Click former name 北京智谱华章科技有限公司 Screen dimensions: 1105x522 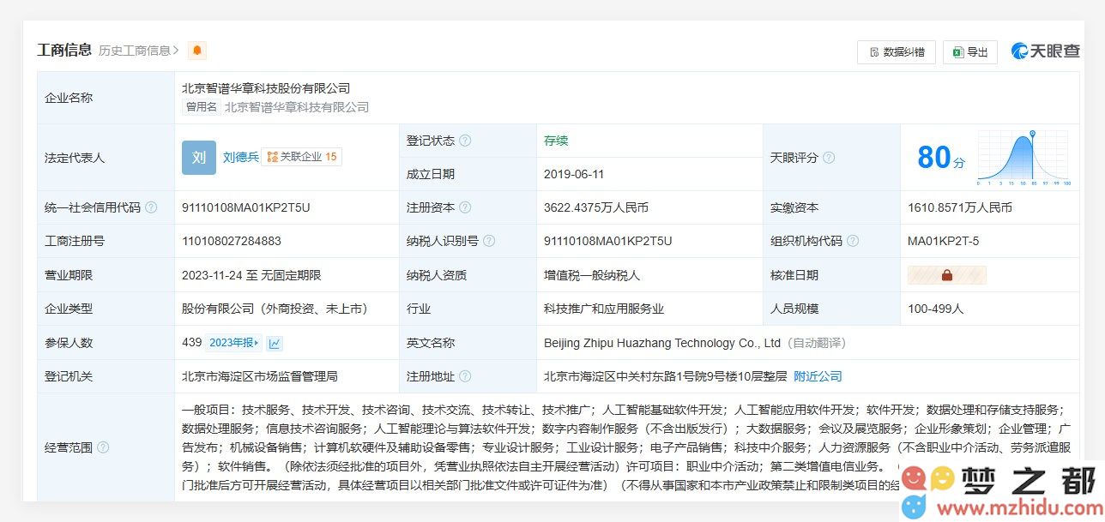click(x=297, y=107)
